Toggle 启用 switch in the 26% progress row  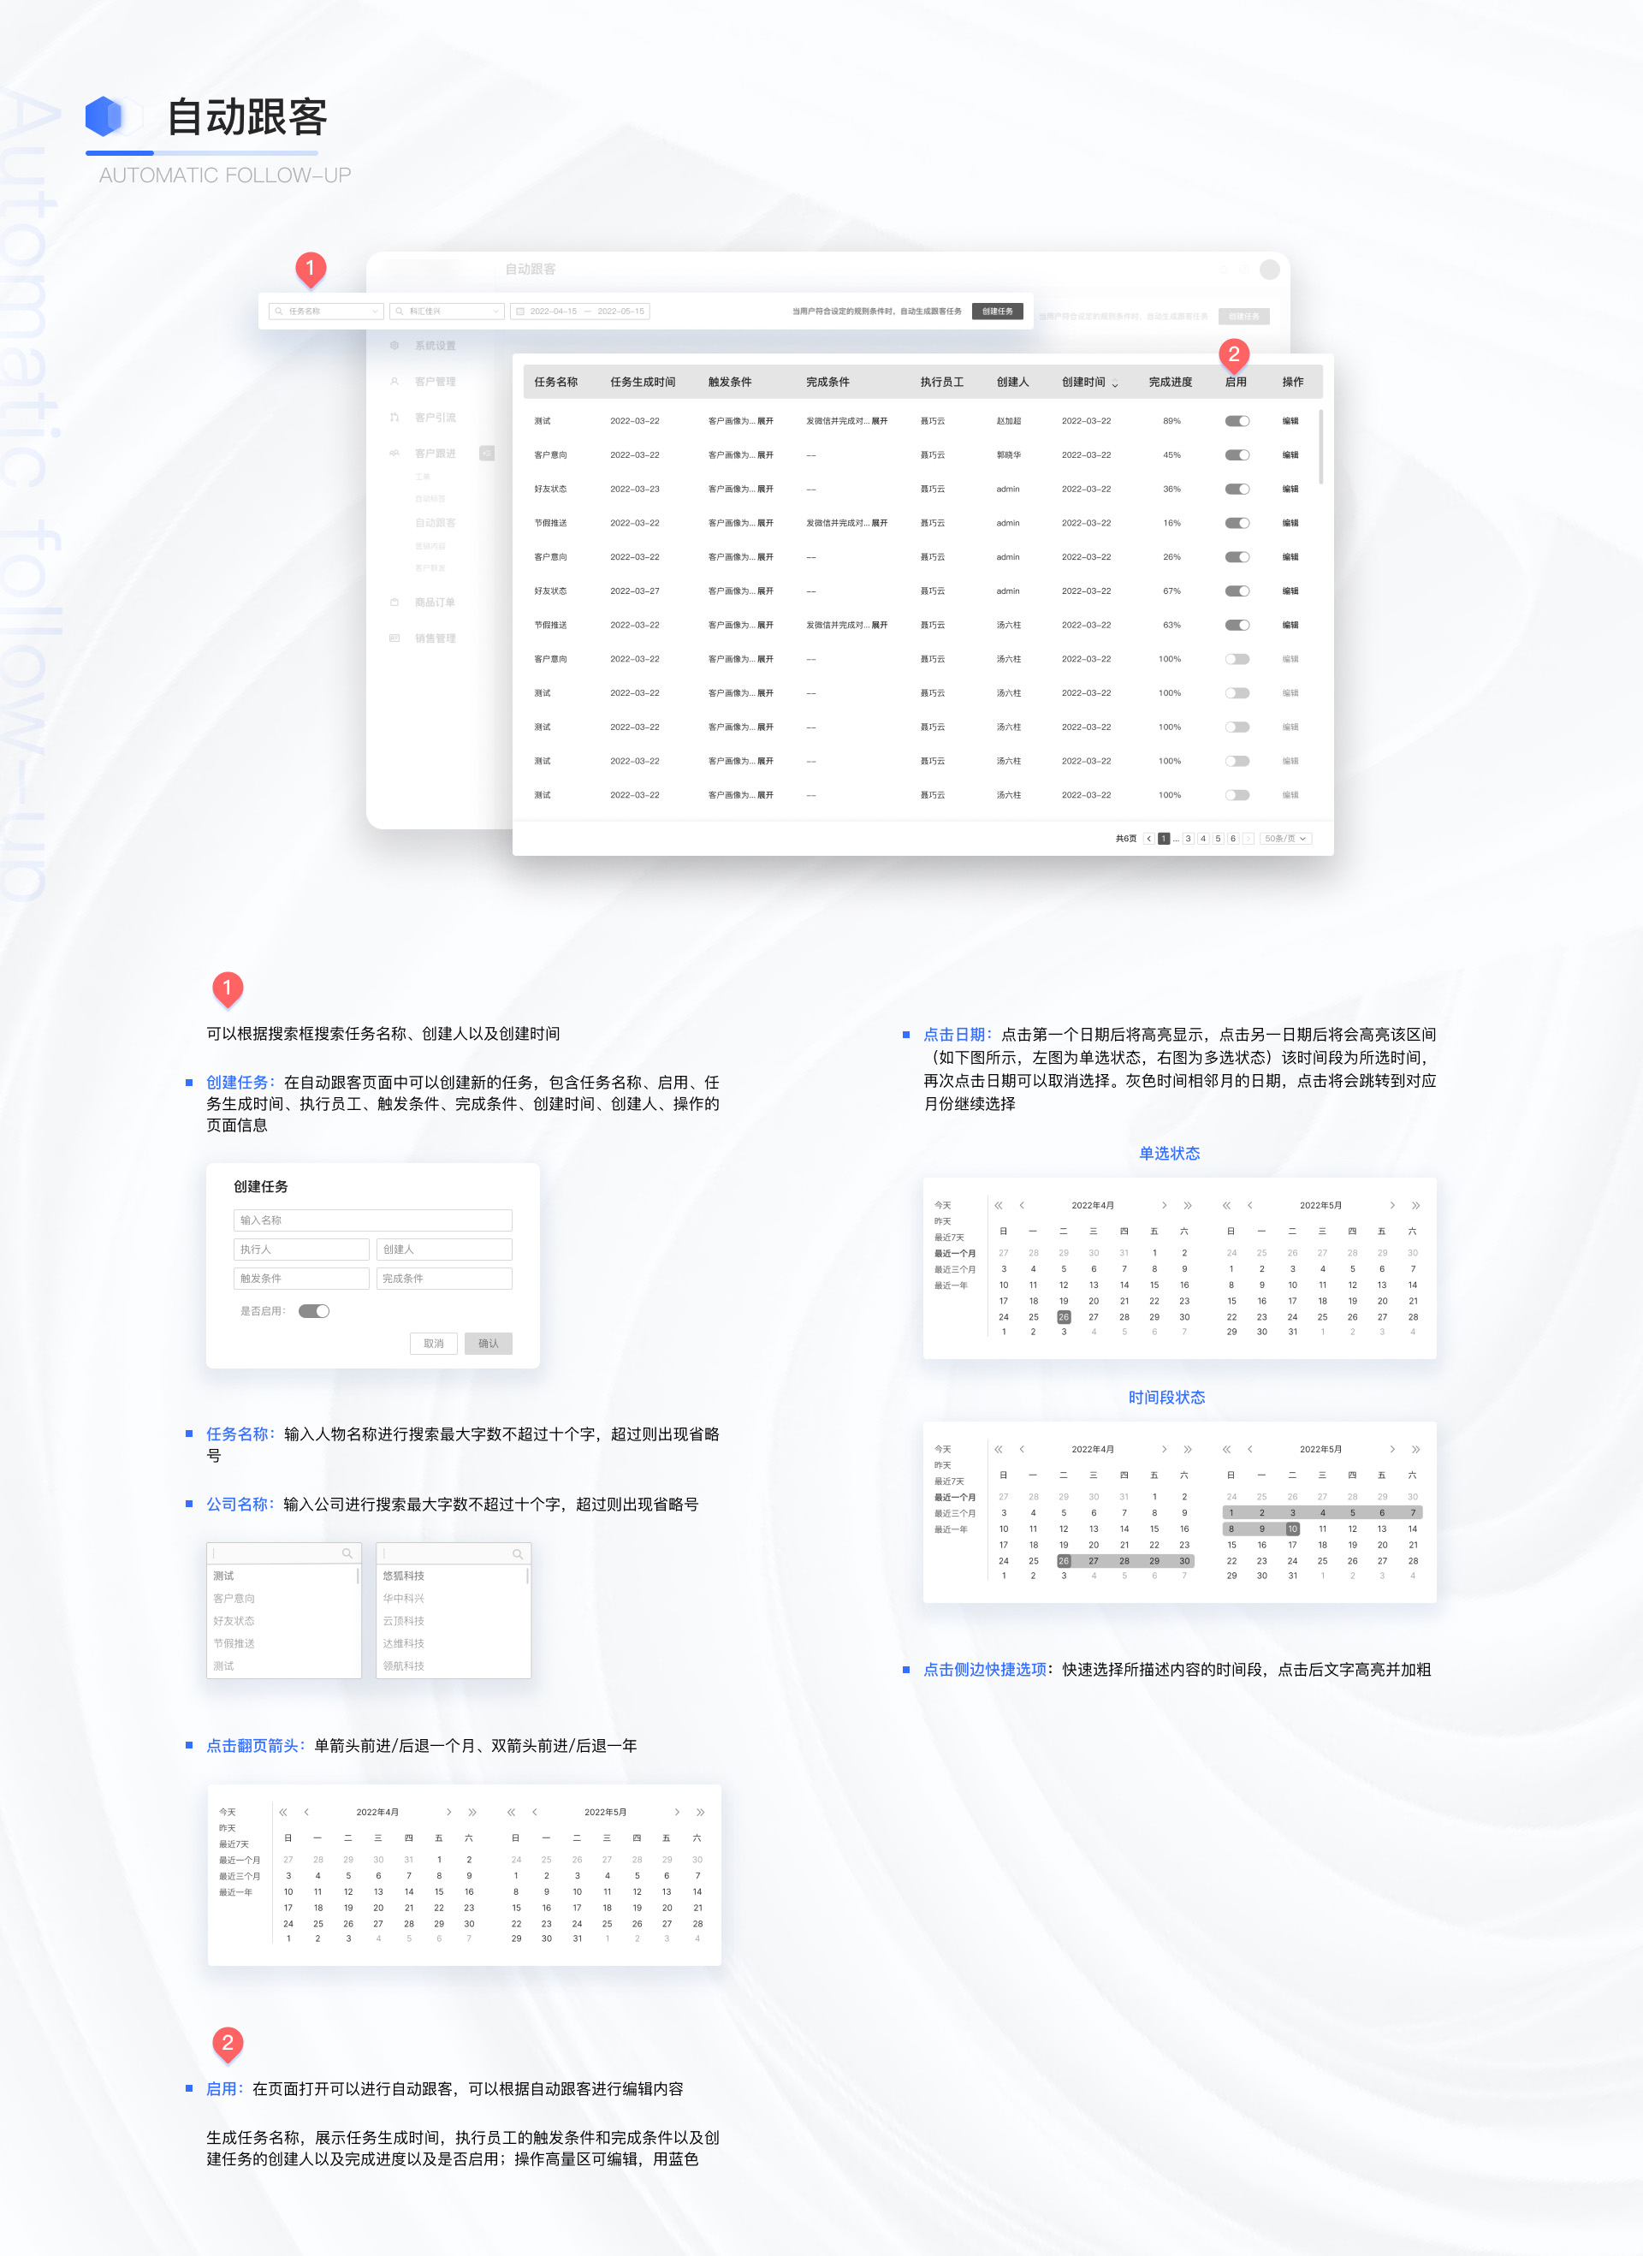pyautogui.click(x=1237, y=557)
